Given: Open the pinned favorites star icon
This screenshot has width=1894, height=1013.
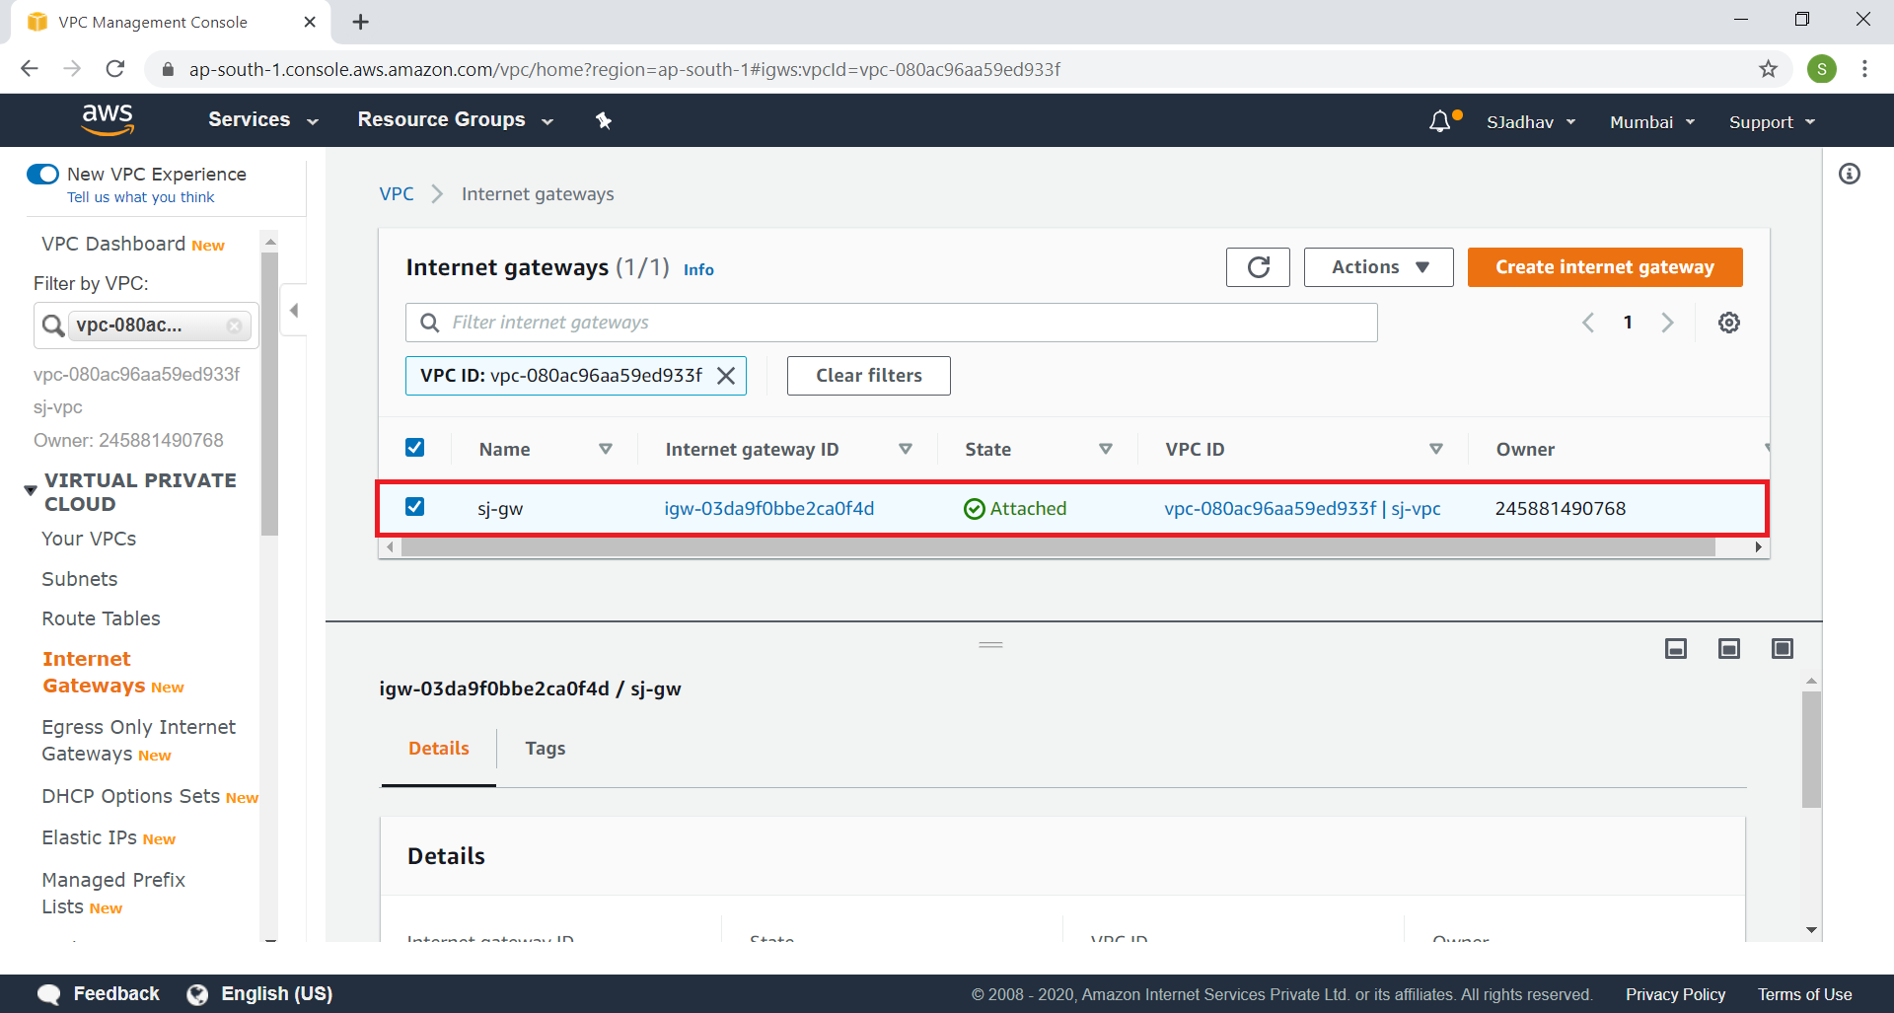Looking at the screenshot, I should [x=603, y=120].
